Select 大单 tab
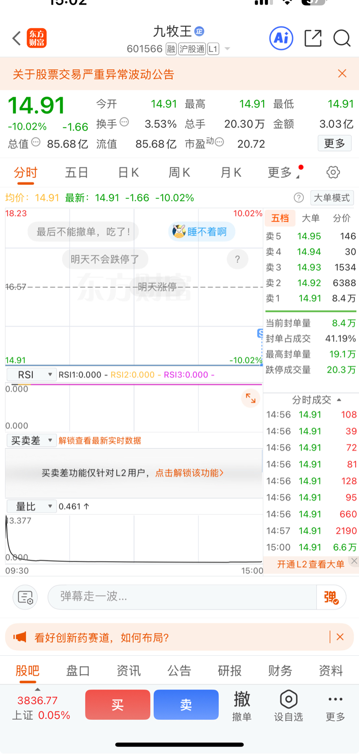This screenshot has width=359, height=754. (310, 218)
